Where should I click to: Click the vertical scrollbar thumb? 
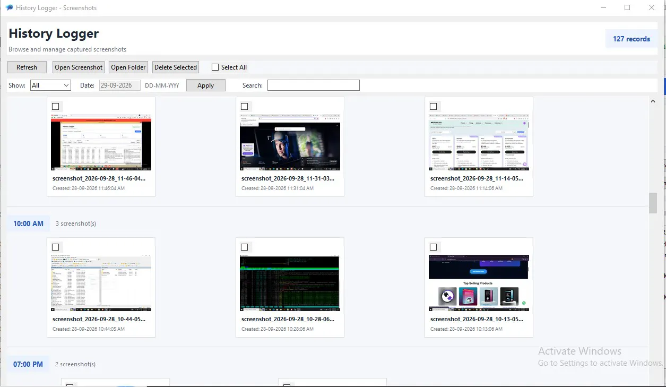coord(653,203)
